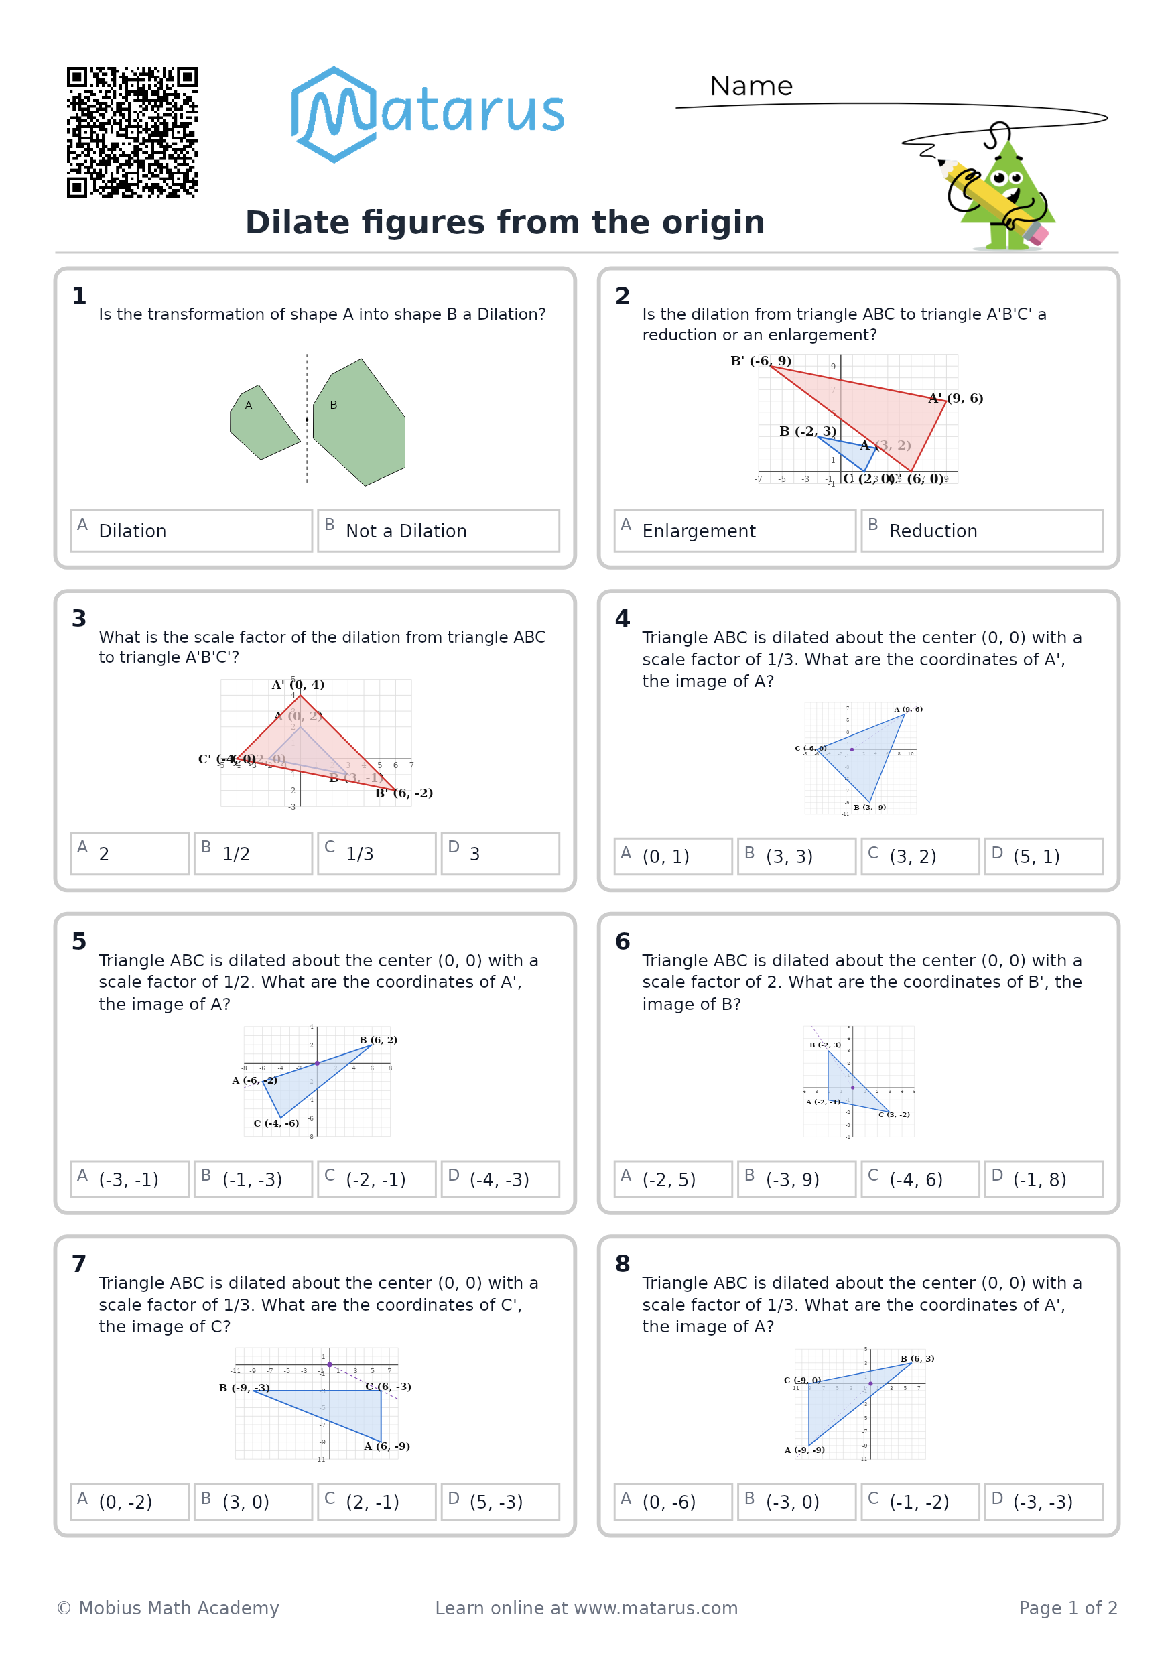Select the 'Enlargement' answer for question 2
This screenshot has height=1662, width=1174.
click(x=734, y=531)
